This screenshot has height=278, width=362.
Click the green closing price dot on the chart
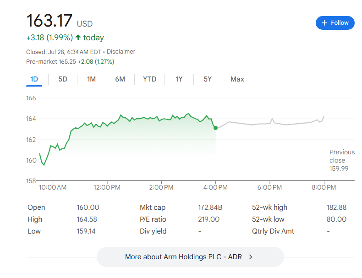coord(215,128)
